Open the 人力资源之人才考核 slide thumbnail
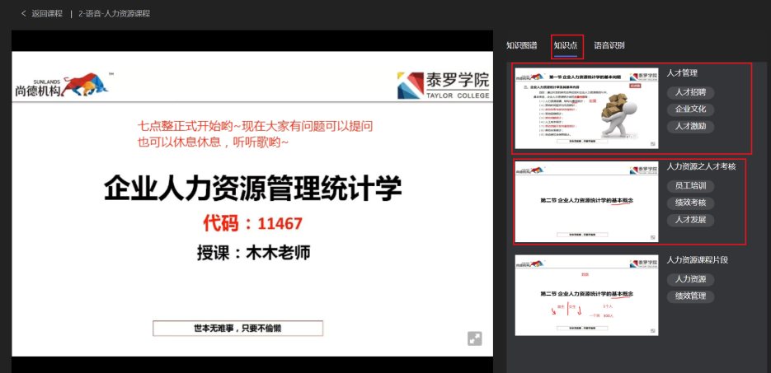The height and width of the screenshot is (373, 771). click(x=586, y=202)
